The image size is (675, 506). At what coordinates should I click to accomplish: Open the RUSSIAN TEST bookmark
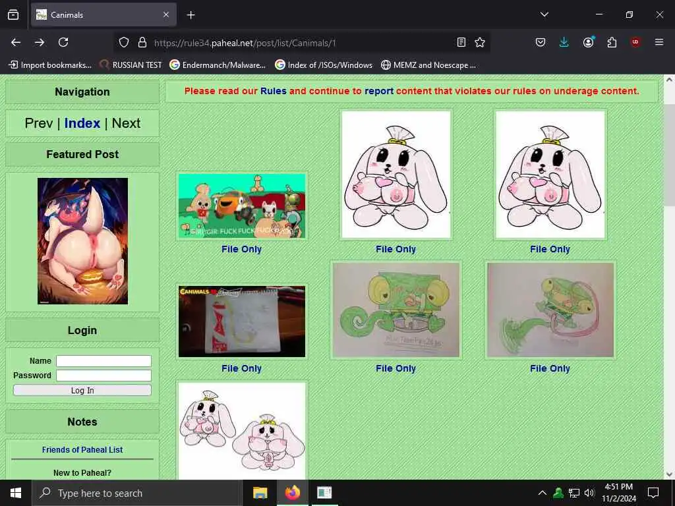click(131, 65)
